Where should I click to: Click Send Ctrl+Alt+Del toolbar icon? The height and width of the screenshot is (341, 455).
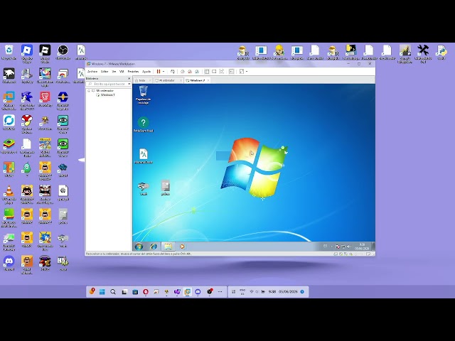click(x=173, y=71)
